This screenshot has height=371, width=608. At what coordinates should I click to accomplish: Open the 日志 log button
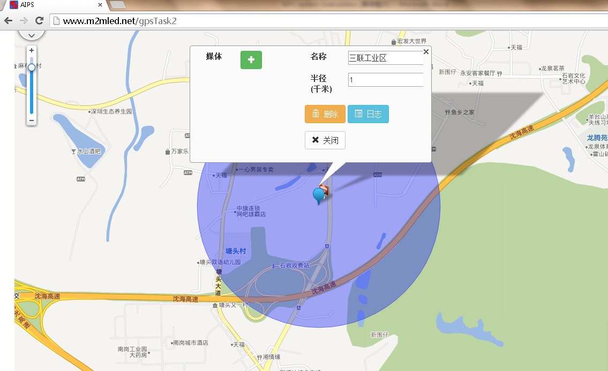pyautogui.click(x=368, y=114)
